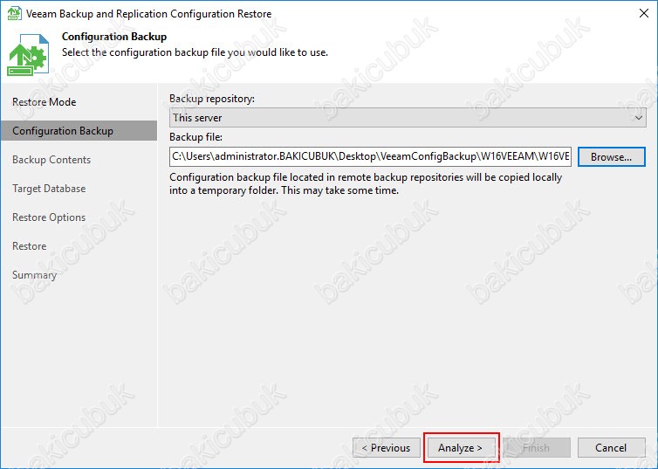Select the Restore Options step
This screenshot has width=658, height=469.
pos(49,217)
